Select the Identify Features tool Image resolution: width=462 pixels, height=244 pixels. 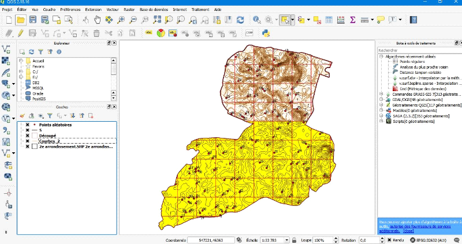point(256,20)
